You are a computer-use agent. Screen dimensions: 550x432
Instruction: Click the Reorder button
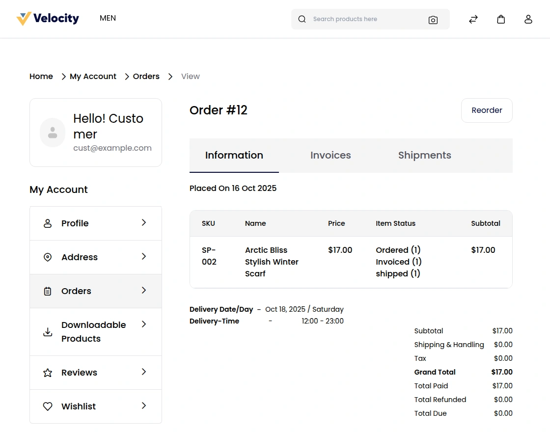coord(487,110)
